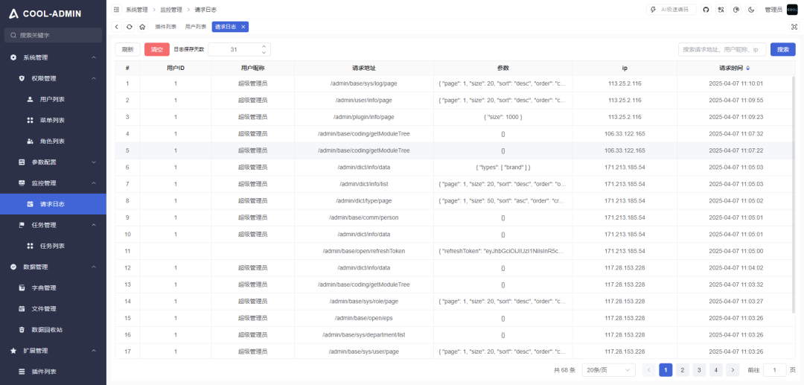
Task: Toggle dark mode with the moon icon
Action: [x=750, y=10]
